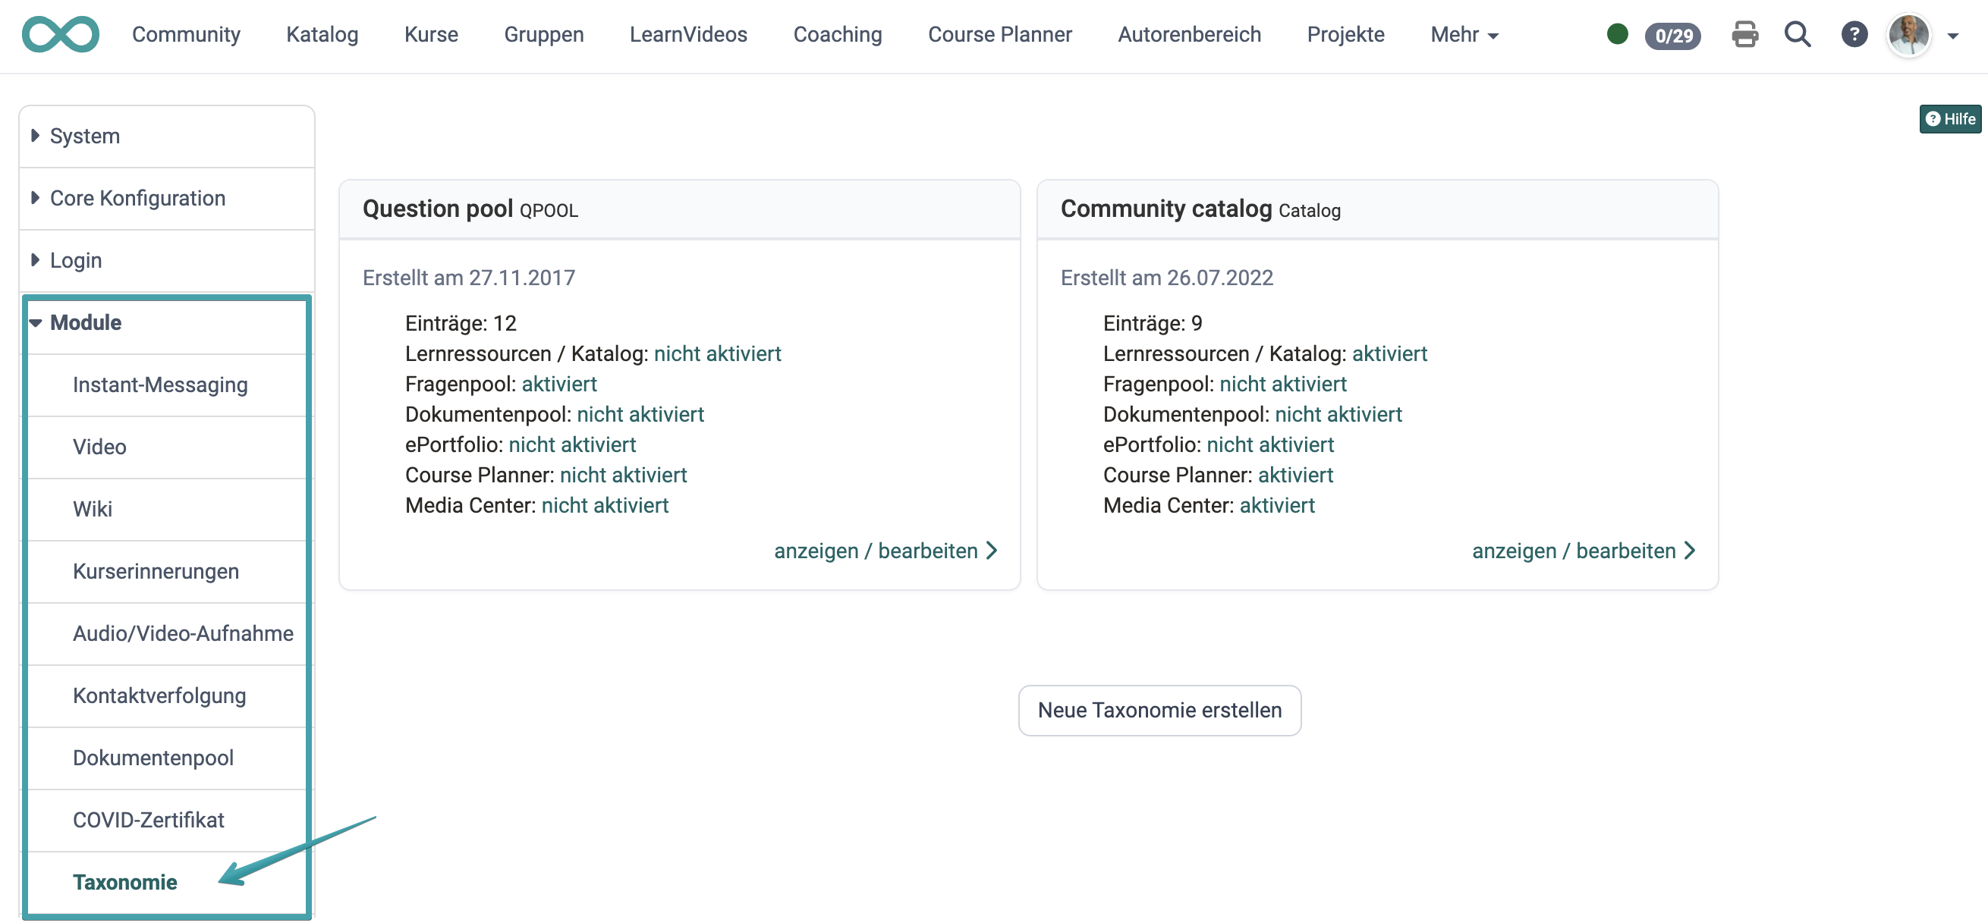The width and height of the screenshot is (1988, 923).
Task: Click 'Einträge: 9' in Community catalog
Action: (x=1153, y=323)
